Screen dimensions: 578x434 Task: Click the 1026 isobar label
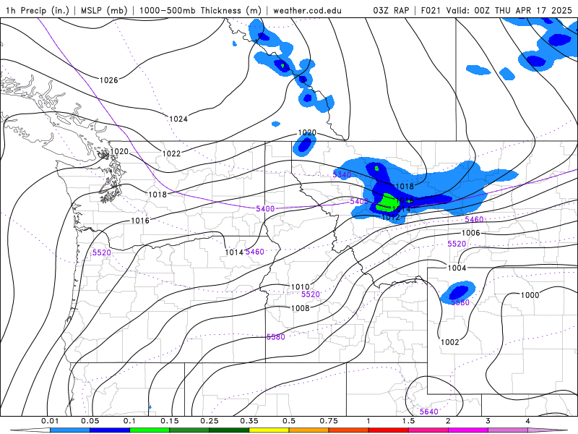pos(109,80)
